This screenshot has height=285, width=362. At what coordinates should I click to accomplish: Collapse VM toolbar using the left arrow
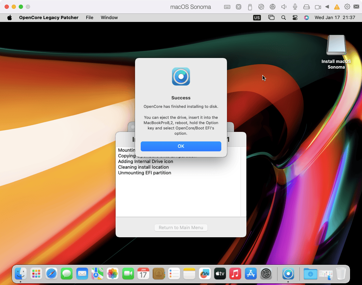pyautogui.click(x=327, y=7)
